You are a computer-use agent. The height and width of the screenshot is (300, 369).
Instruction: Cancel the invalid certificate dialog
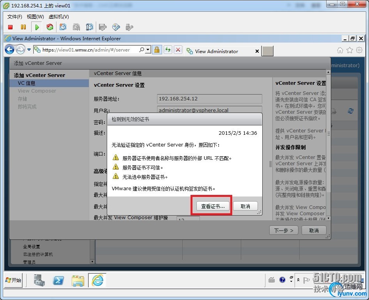coord(245,206)
